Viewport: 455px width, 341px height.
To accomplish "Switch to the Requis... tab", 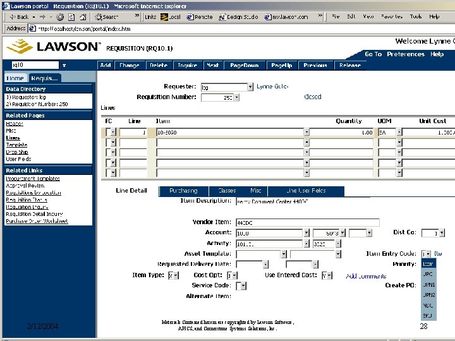I will point(44,78).
